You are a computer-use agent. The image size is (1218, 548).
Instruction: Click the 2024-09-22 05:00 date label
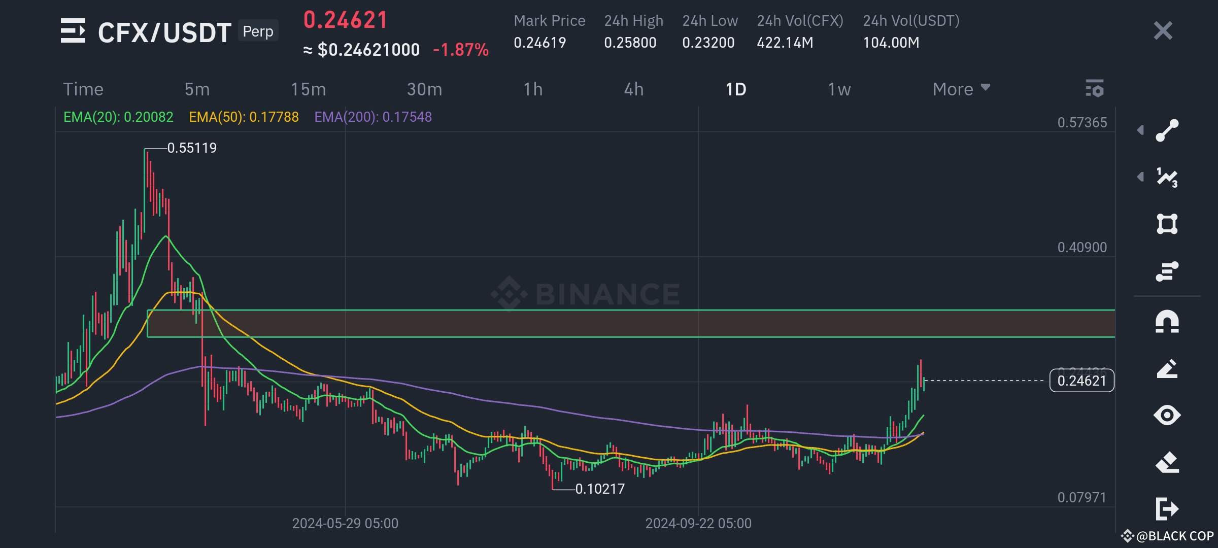click(x=698, y=523)
